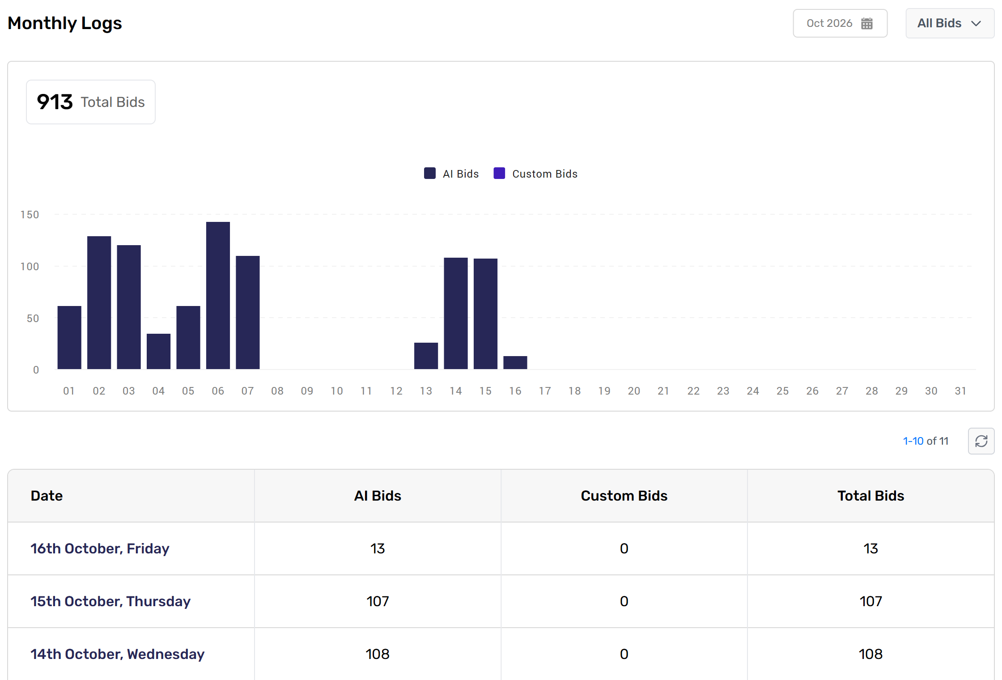Click the AI Bids column header
This screenshot has height=680, width=1002.
pyautogui.click(x=378, y=496)
